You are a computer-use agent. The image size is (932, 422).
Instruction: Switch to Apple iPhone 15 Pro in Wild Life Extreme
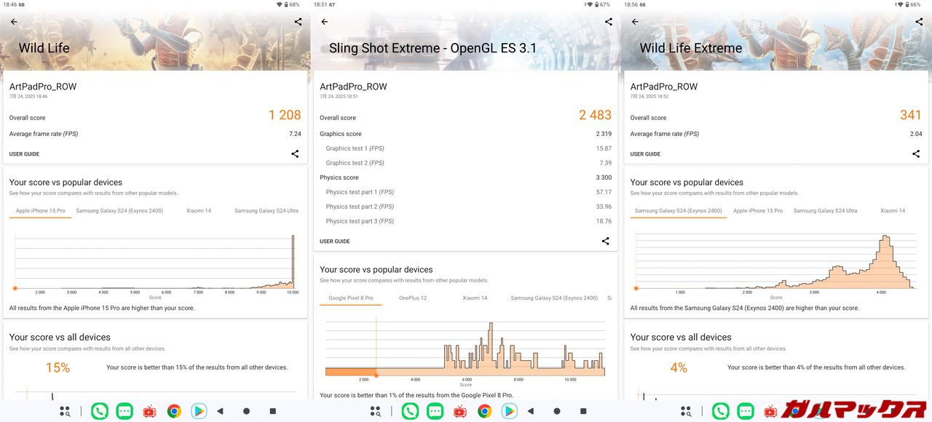click(x=757, y=211)
